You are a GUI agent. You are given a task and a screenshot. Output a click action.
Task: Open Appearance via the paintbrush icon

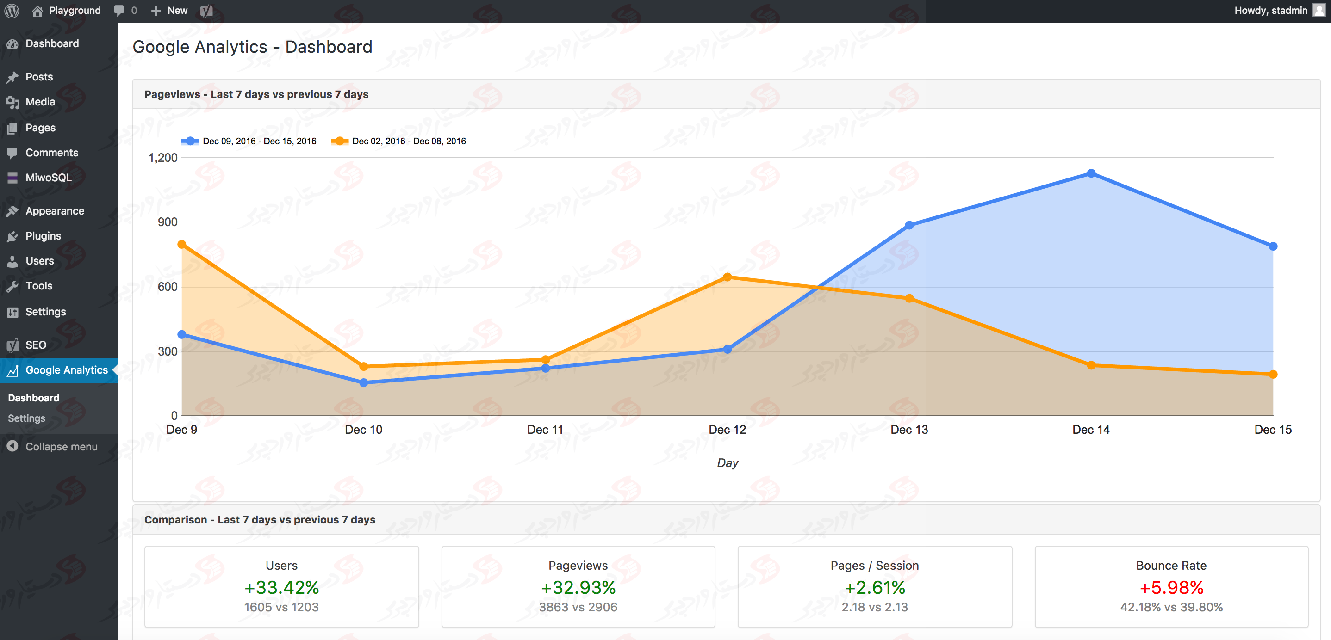(13, 210)
